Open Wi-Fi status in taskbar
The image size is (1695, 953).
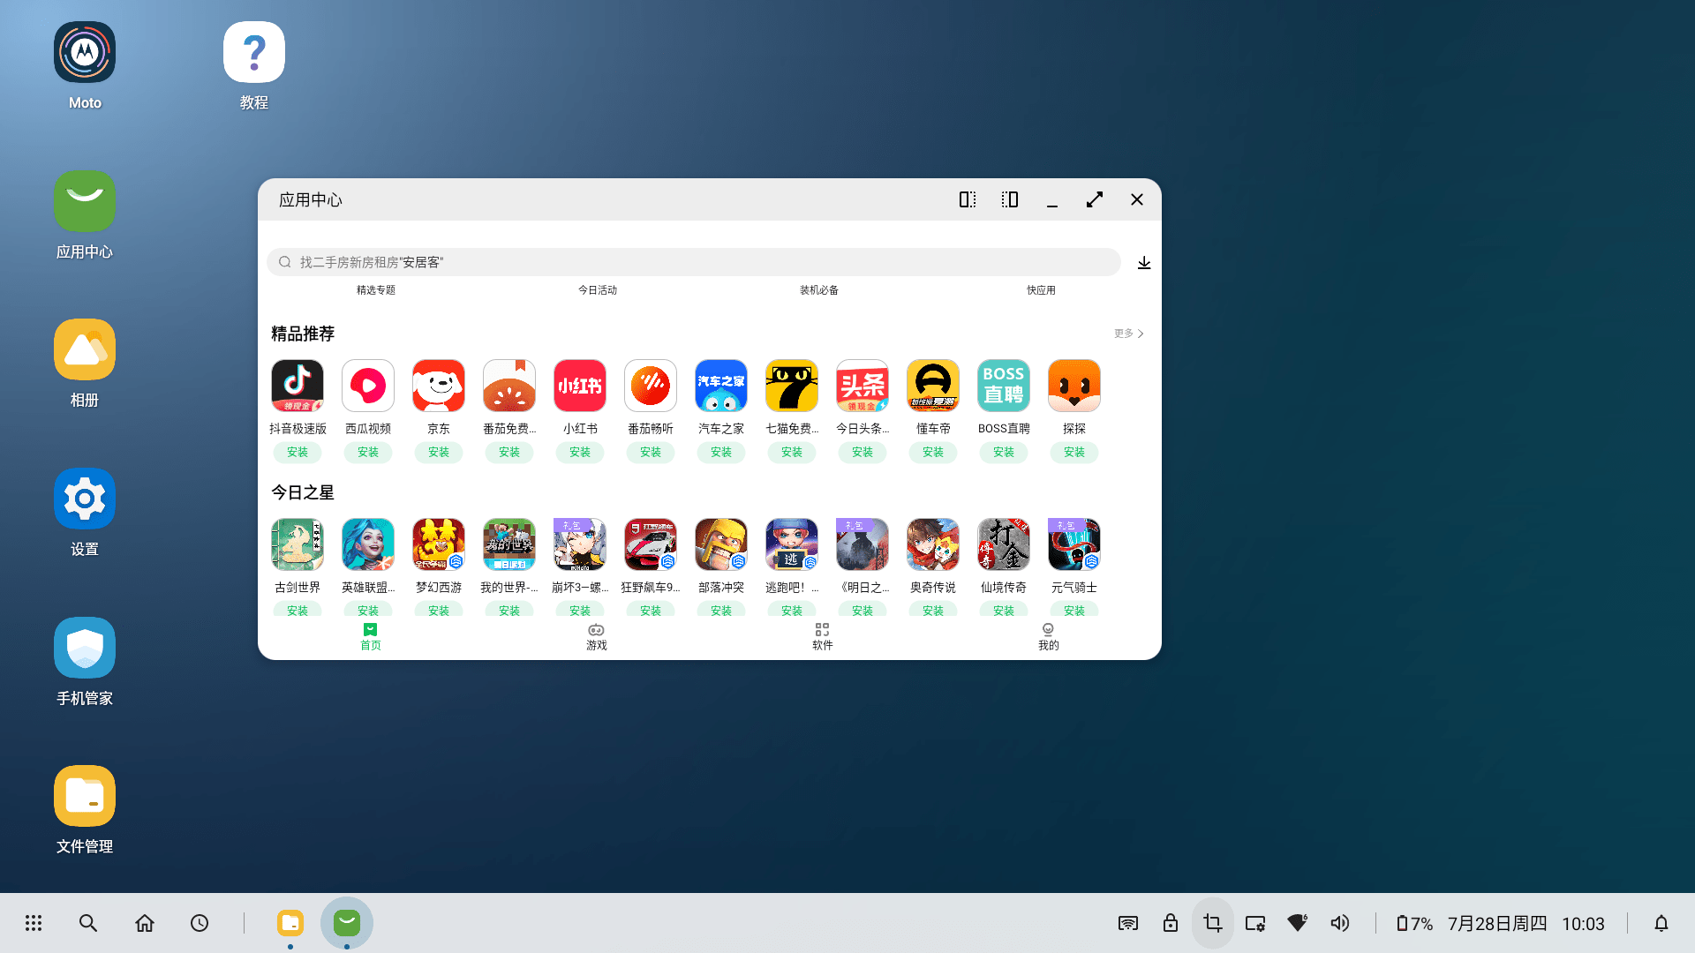[1298, 923]
